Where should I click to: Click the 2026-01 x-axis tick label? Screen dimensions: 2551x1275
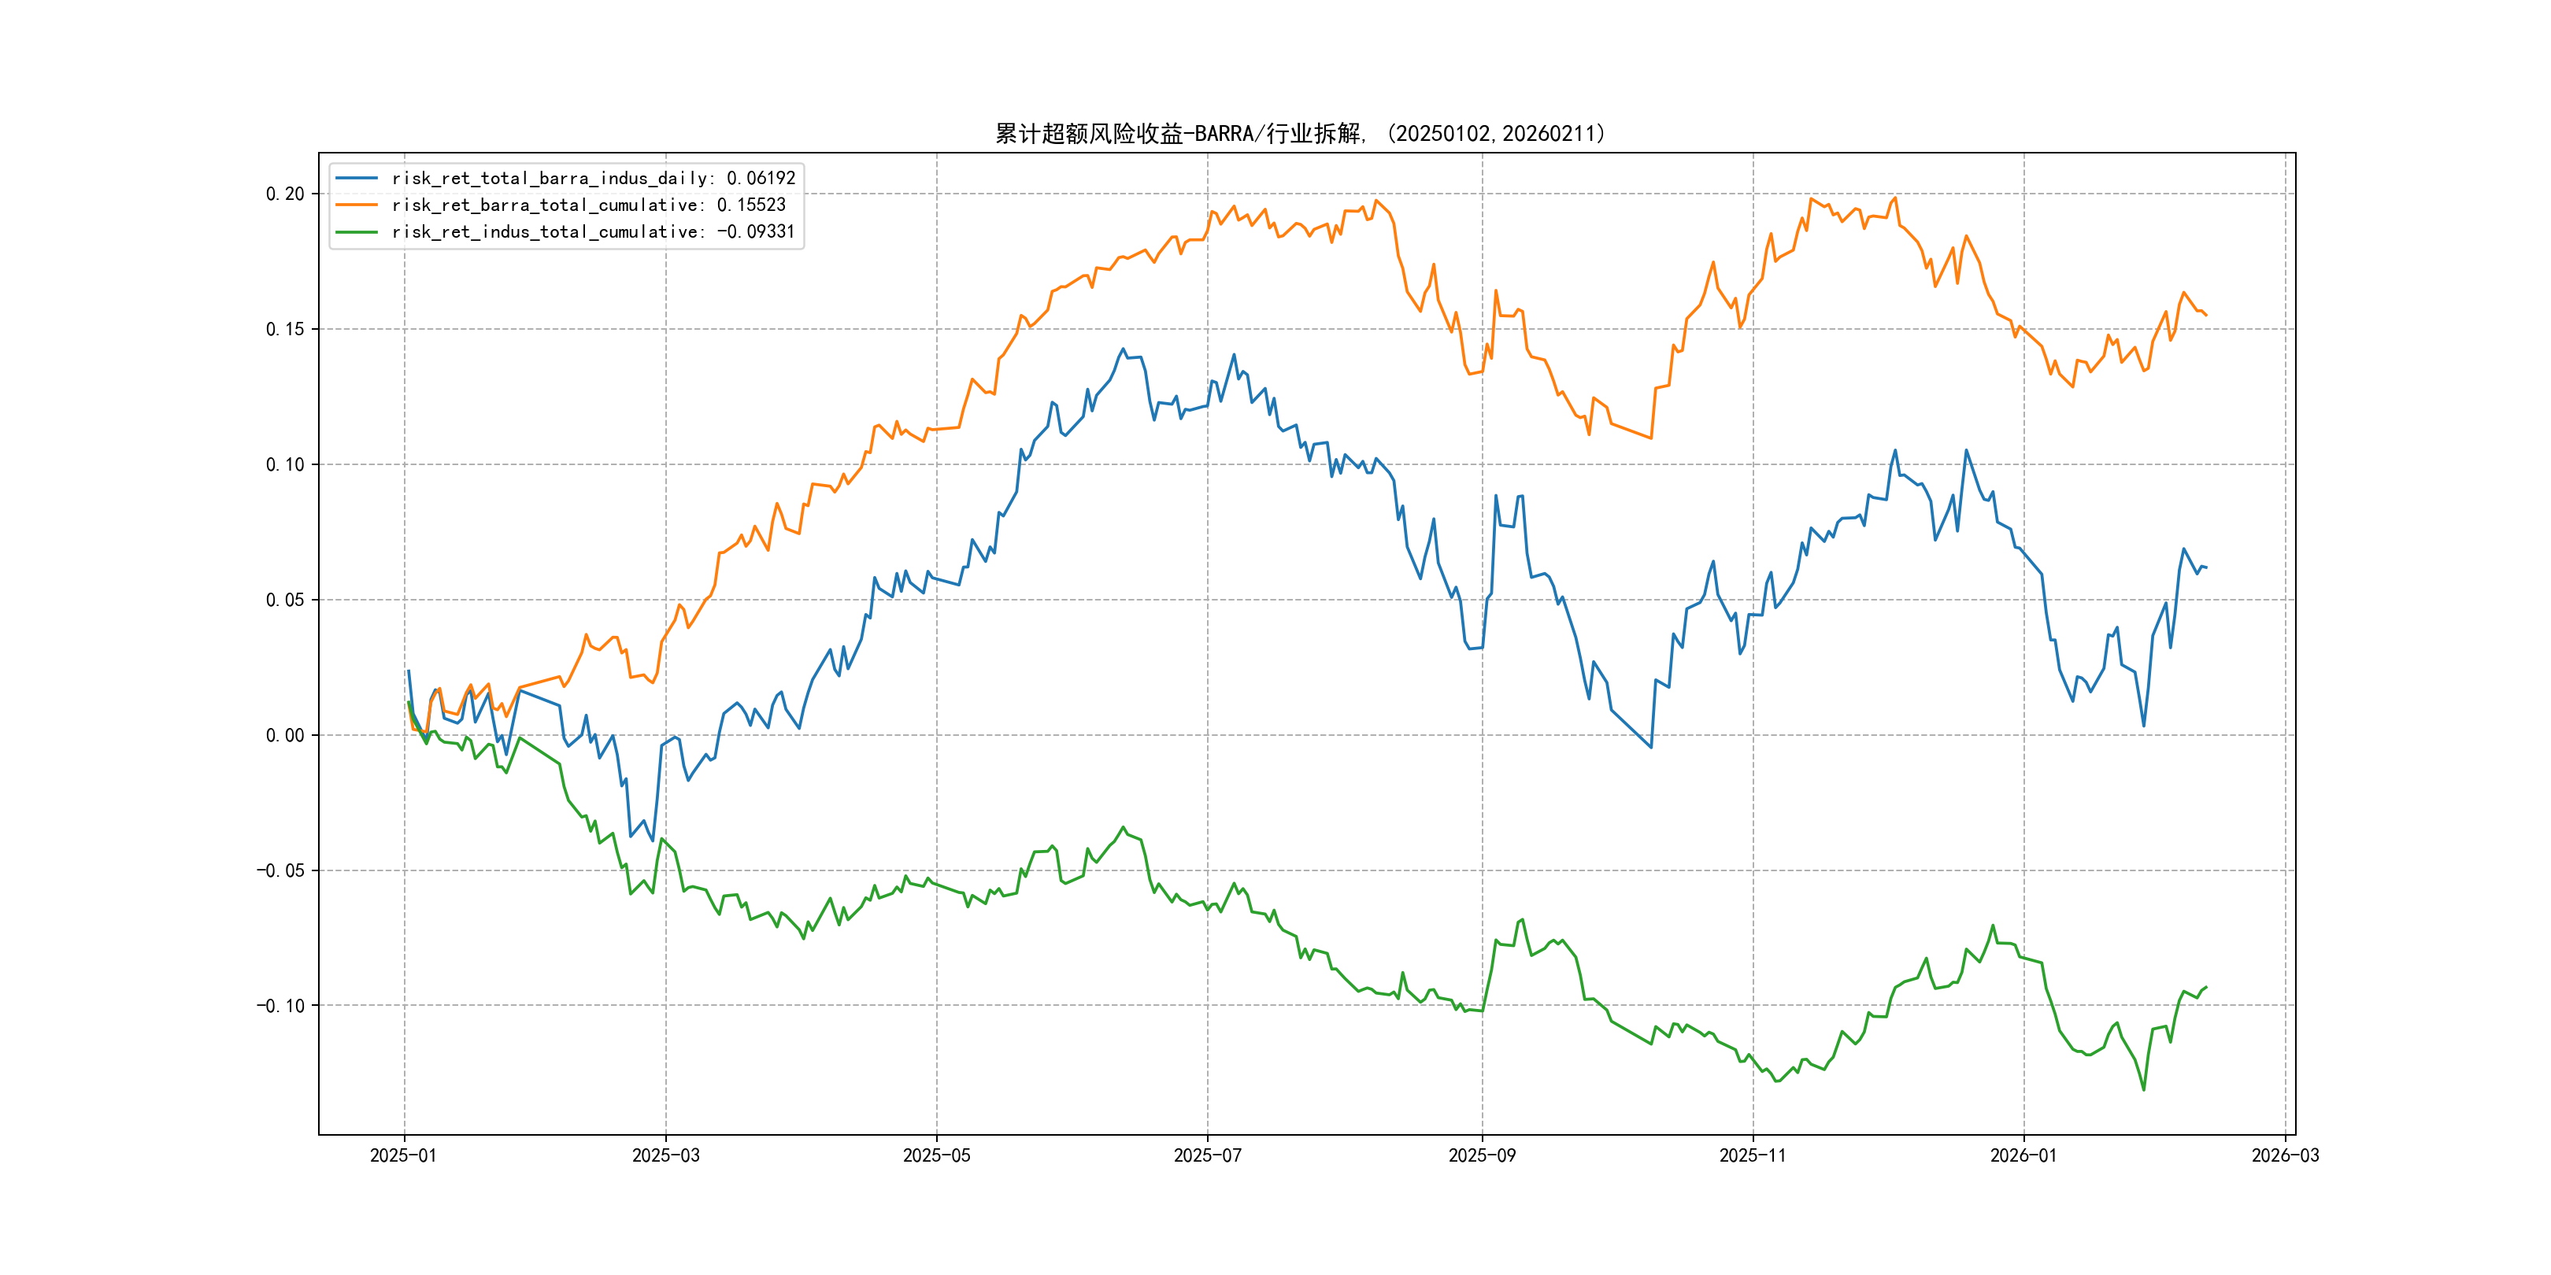tap(2023, 1155)
